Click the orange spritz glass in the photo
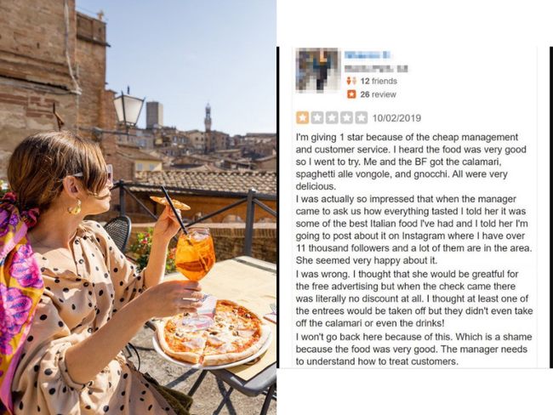The image size is (553, 415). (195, 254)
